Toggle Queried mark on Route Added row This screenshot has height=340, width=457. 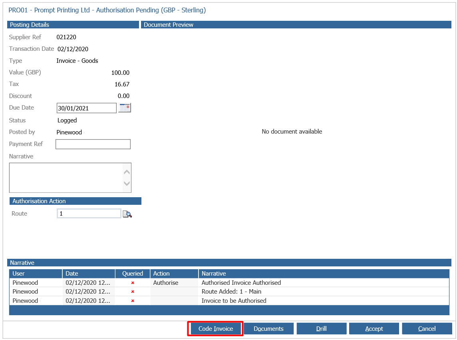point(133,292)
